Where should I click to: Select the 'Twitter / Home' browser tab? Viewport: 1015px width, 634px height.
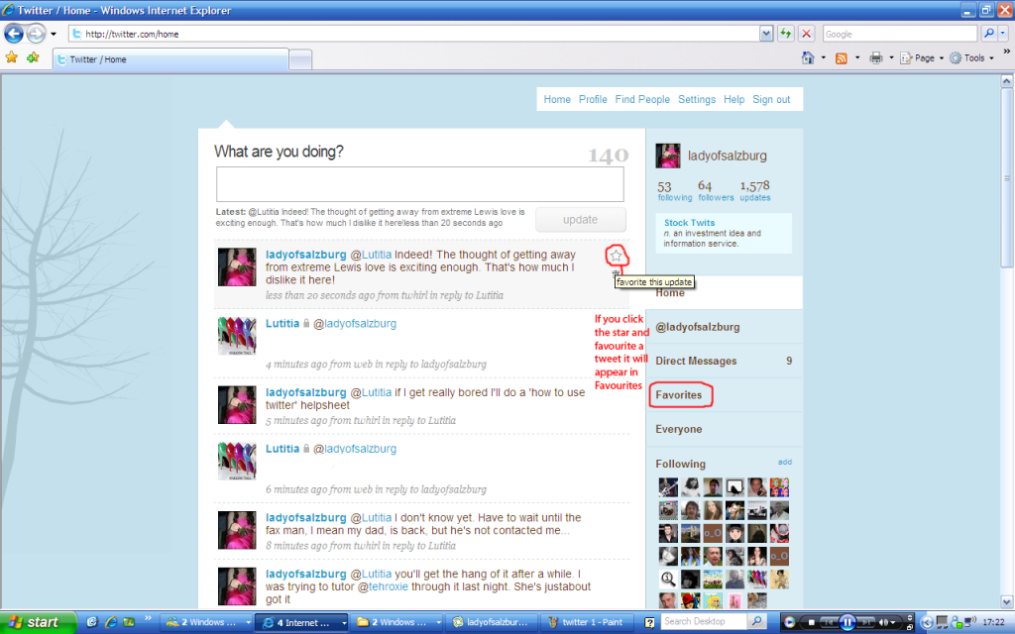[x=170, y=59]
